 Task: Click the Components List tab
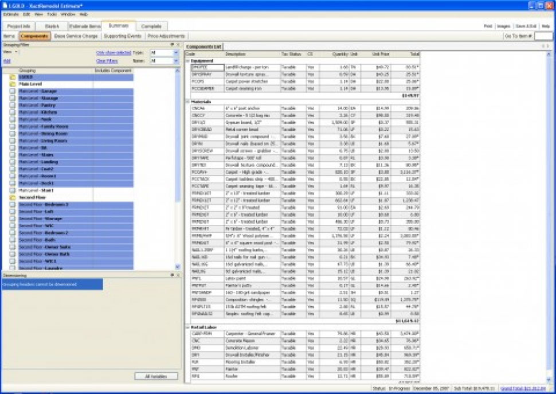204,47
